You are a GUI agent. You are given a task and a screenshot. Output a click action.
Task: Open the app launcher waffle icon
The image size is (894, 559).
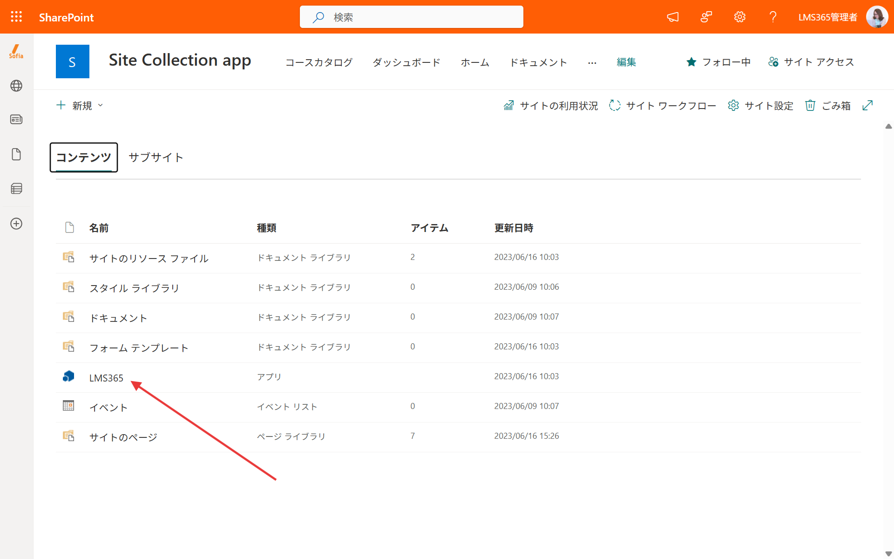pos(16,17)
